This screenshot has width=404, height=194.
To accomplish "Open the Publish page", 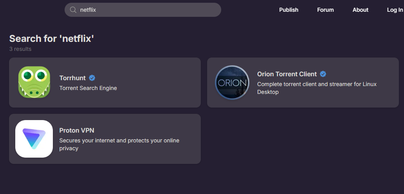I will click(x=289, y=10).
